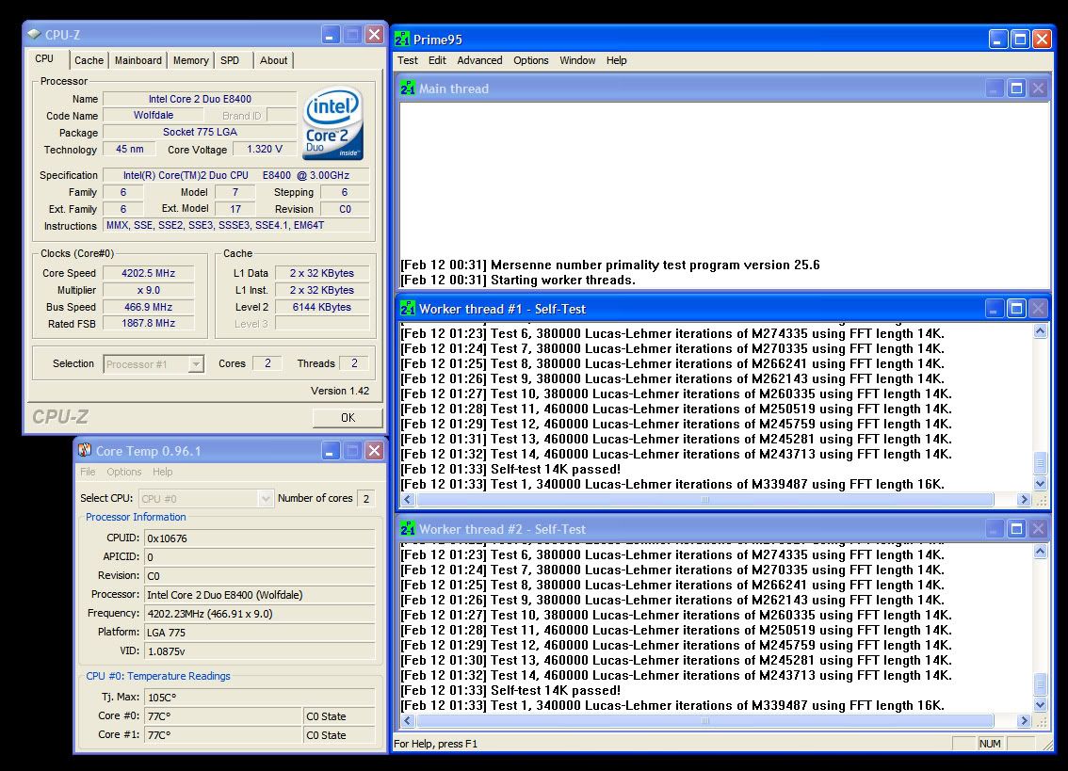Minimize the CPU-Z window
The height and width of the screenshot is (771, 1068).
331,34
